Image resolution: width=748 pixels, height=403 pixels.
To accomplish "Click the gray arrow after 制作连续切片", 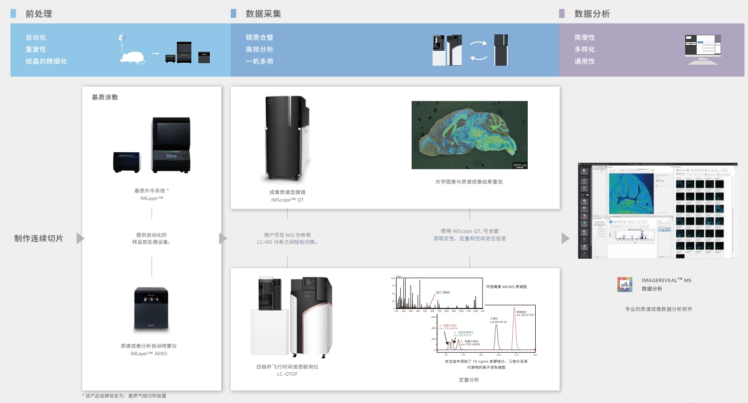I will (x=80, y=239).
